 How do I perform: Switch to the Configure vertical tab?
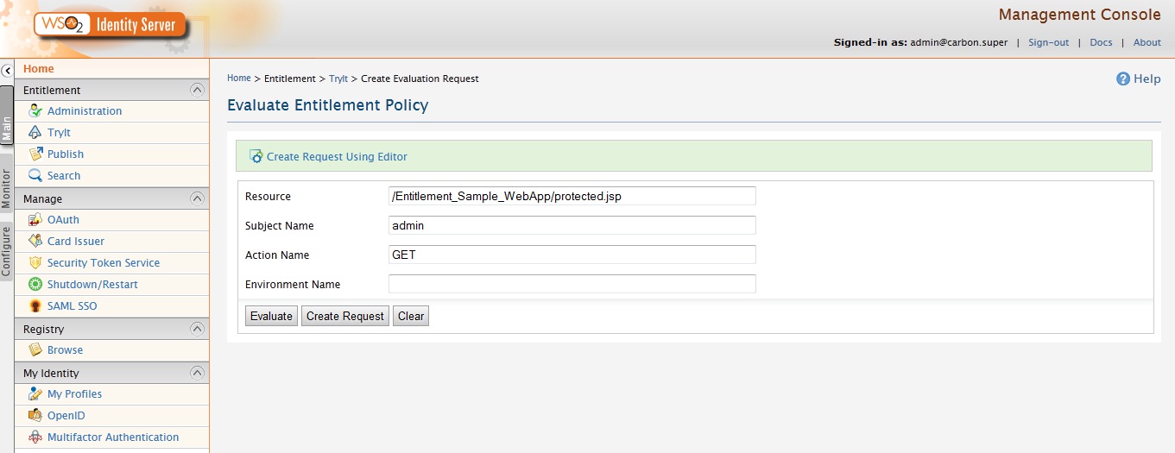7,250
